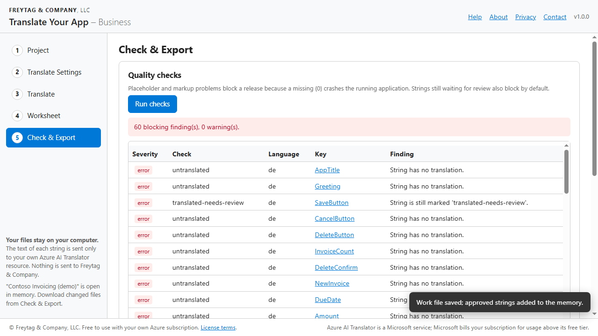Open the Greeting key link
598x336 pixels.
[327, 186]
